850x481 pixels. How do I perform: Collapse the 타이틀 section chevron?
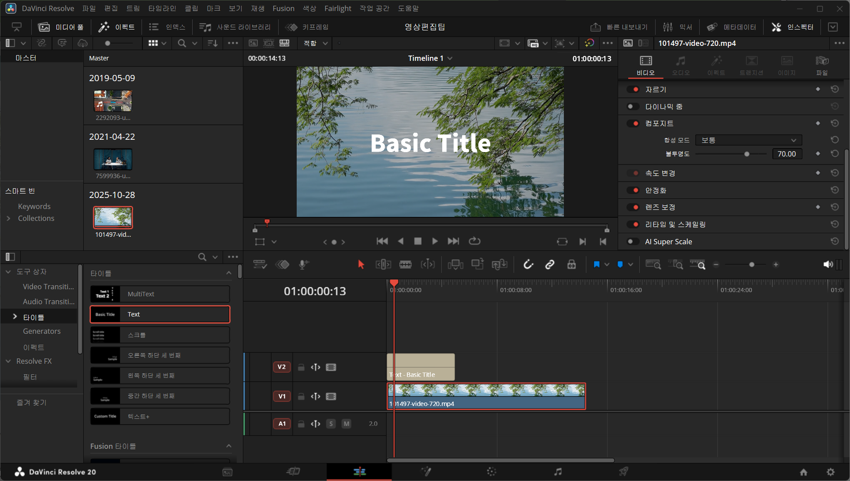pos(229,273)
